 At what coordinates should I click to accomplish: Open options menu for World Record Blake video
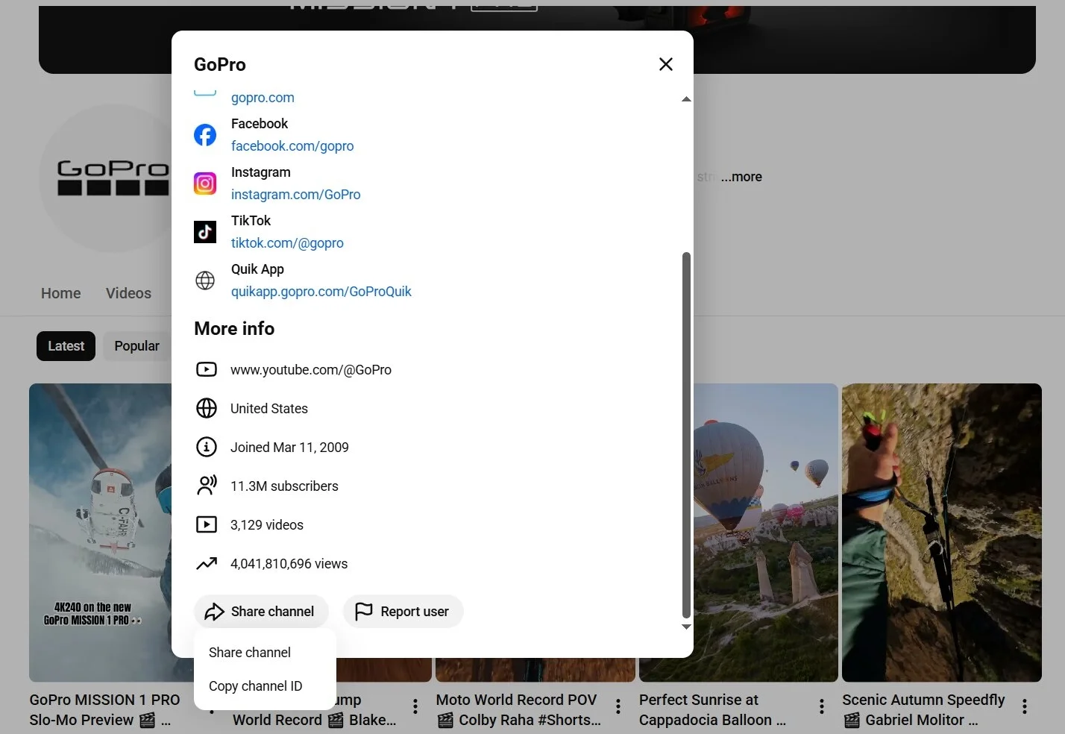coord(415,706)
